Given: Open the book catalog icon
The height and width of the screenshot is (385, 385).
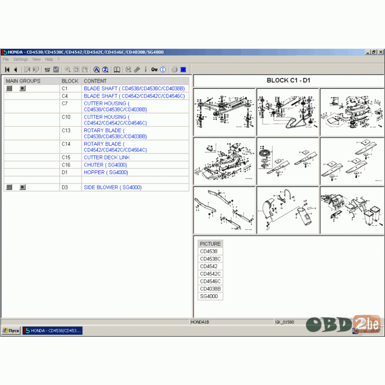Looking at the screenshot, I should pyautogui.click(x=117, y=70).
